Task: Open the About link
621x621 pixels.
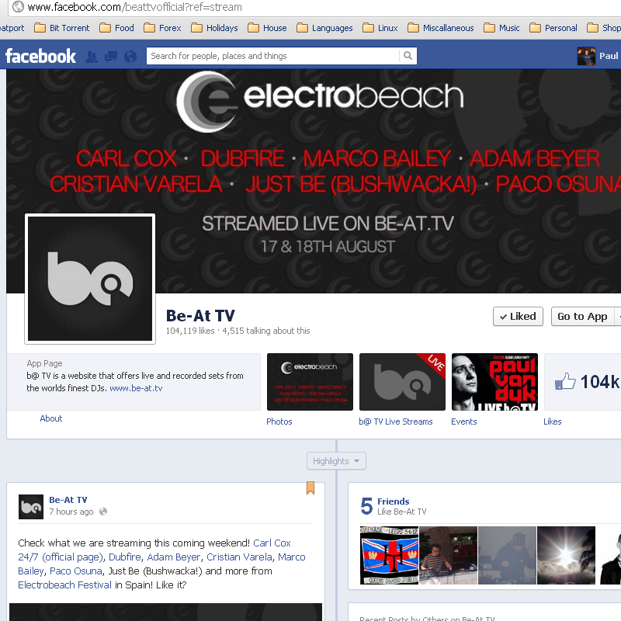Action: click(51, 418)
